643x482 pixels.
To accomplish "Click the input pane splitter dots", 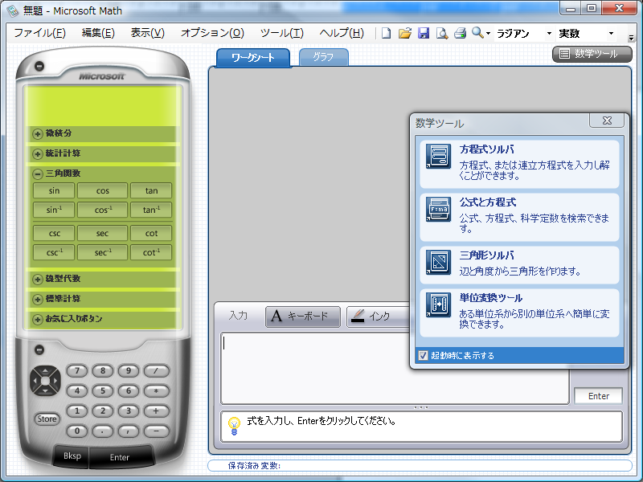I will (420, 407).
